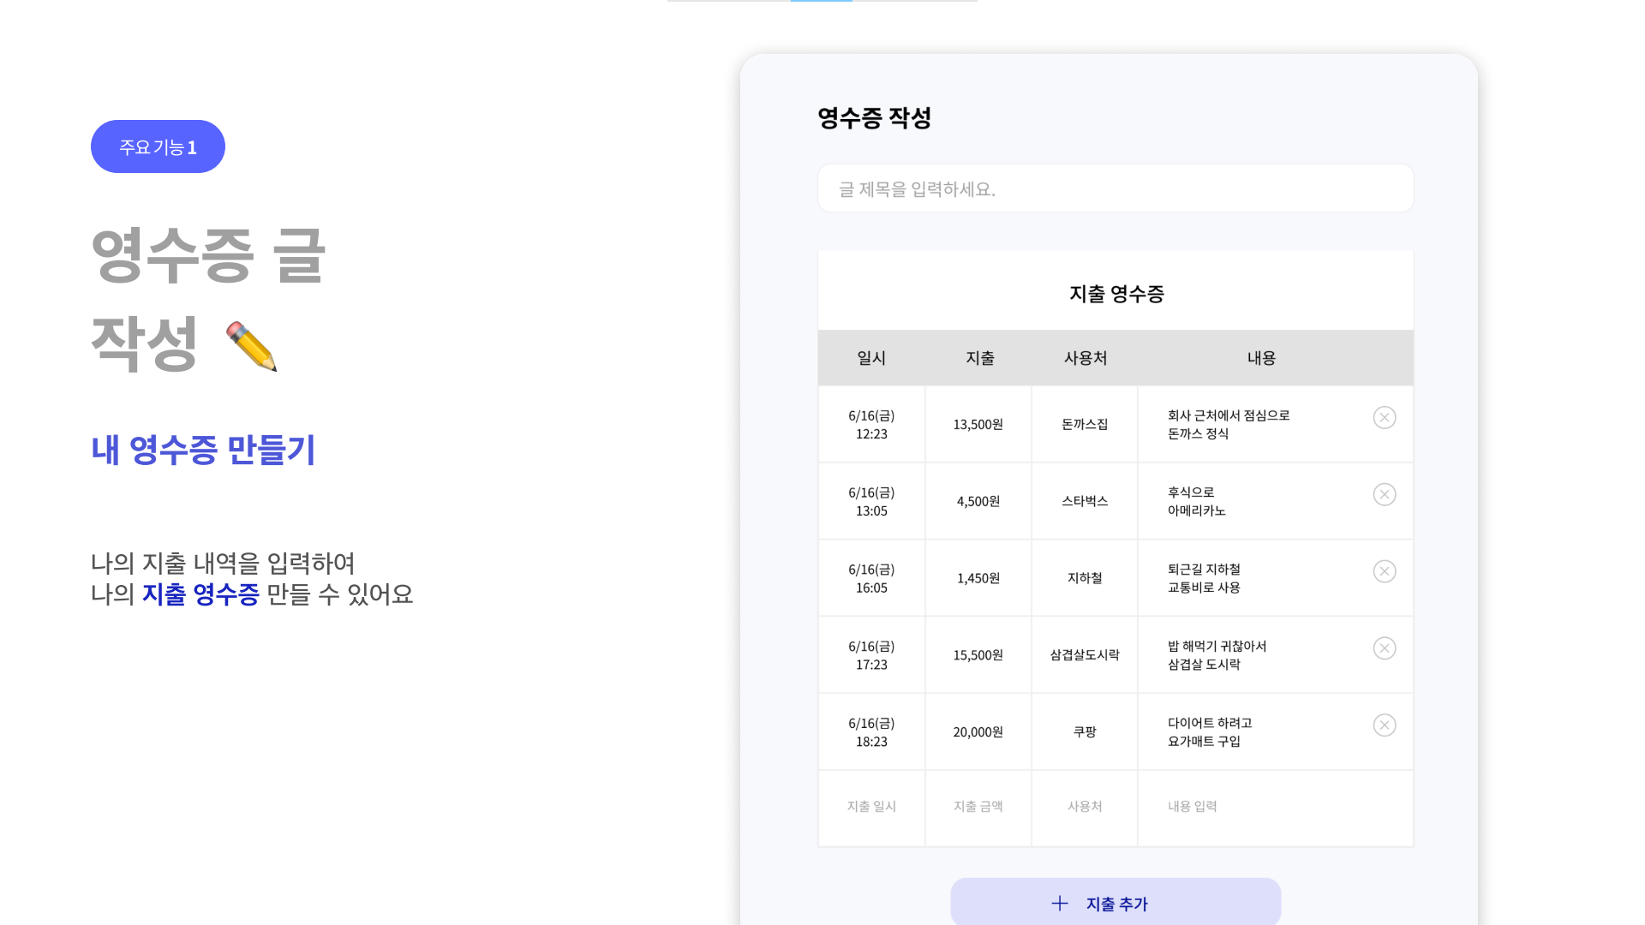This screenshot has height=925, width=1645.
Task: Click the 지출 일시 entry field
Action: (x=870, y=806)
